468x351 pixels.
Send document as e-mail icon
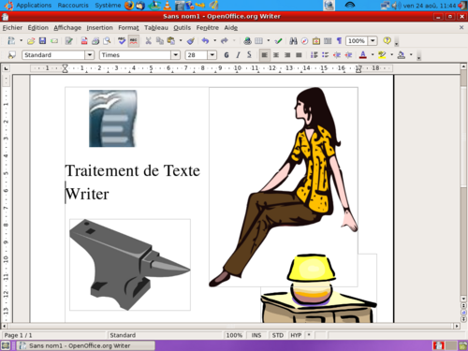(x=54, y=41)
